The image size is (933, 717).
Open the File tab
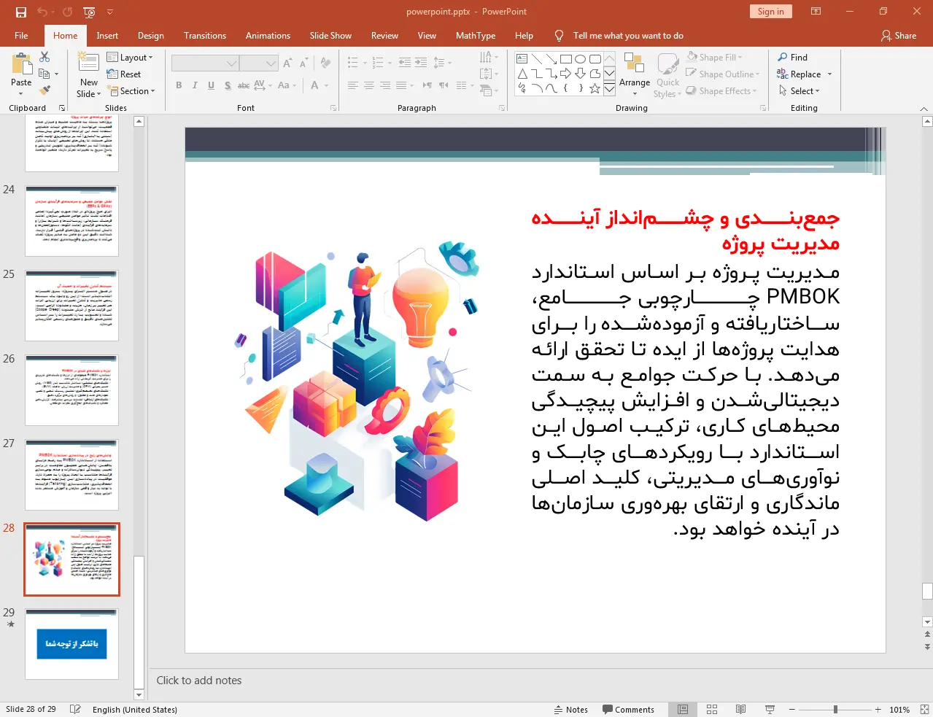(21, 35)
